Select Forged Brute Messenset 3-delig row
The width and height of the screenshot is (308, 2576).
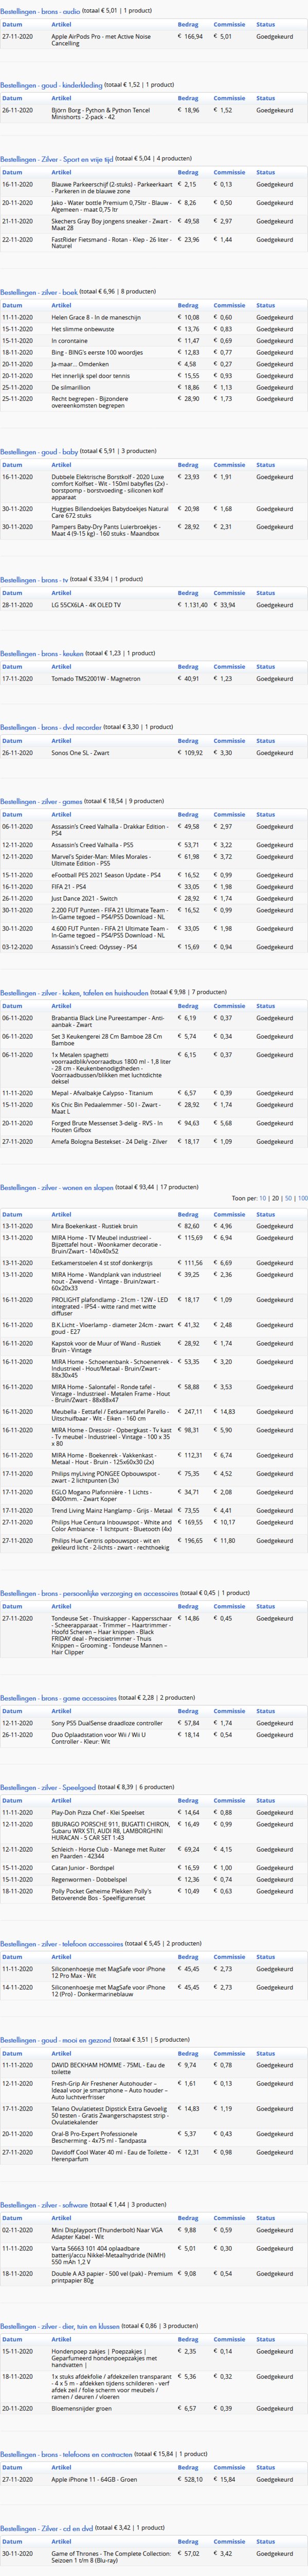click(x=154, y=1126)
